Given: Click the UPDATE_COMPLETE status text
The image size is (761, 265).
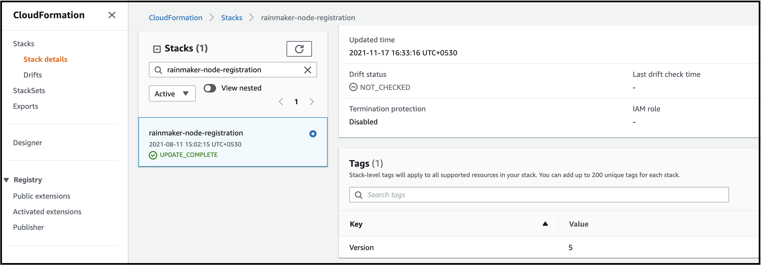Looking at the screenshot, I should pyautogui.click(x=189, y=155).
